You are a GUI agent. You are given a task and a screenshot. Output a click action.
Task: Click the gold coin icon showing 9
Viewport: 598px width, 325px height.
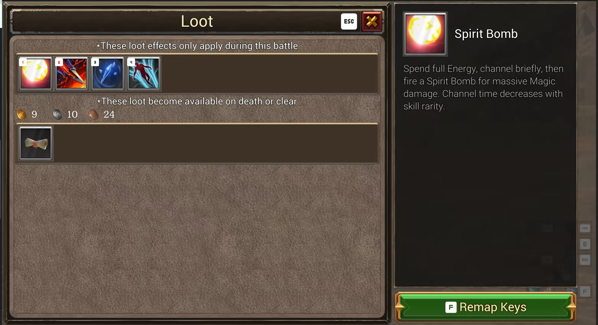coord(21,115)
